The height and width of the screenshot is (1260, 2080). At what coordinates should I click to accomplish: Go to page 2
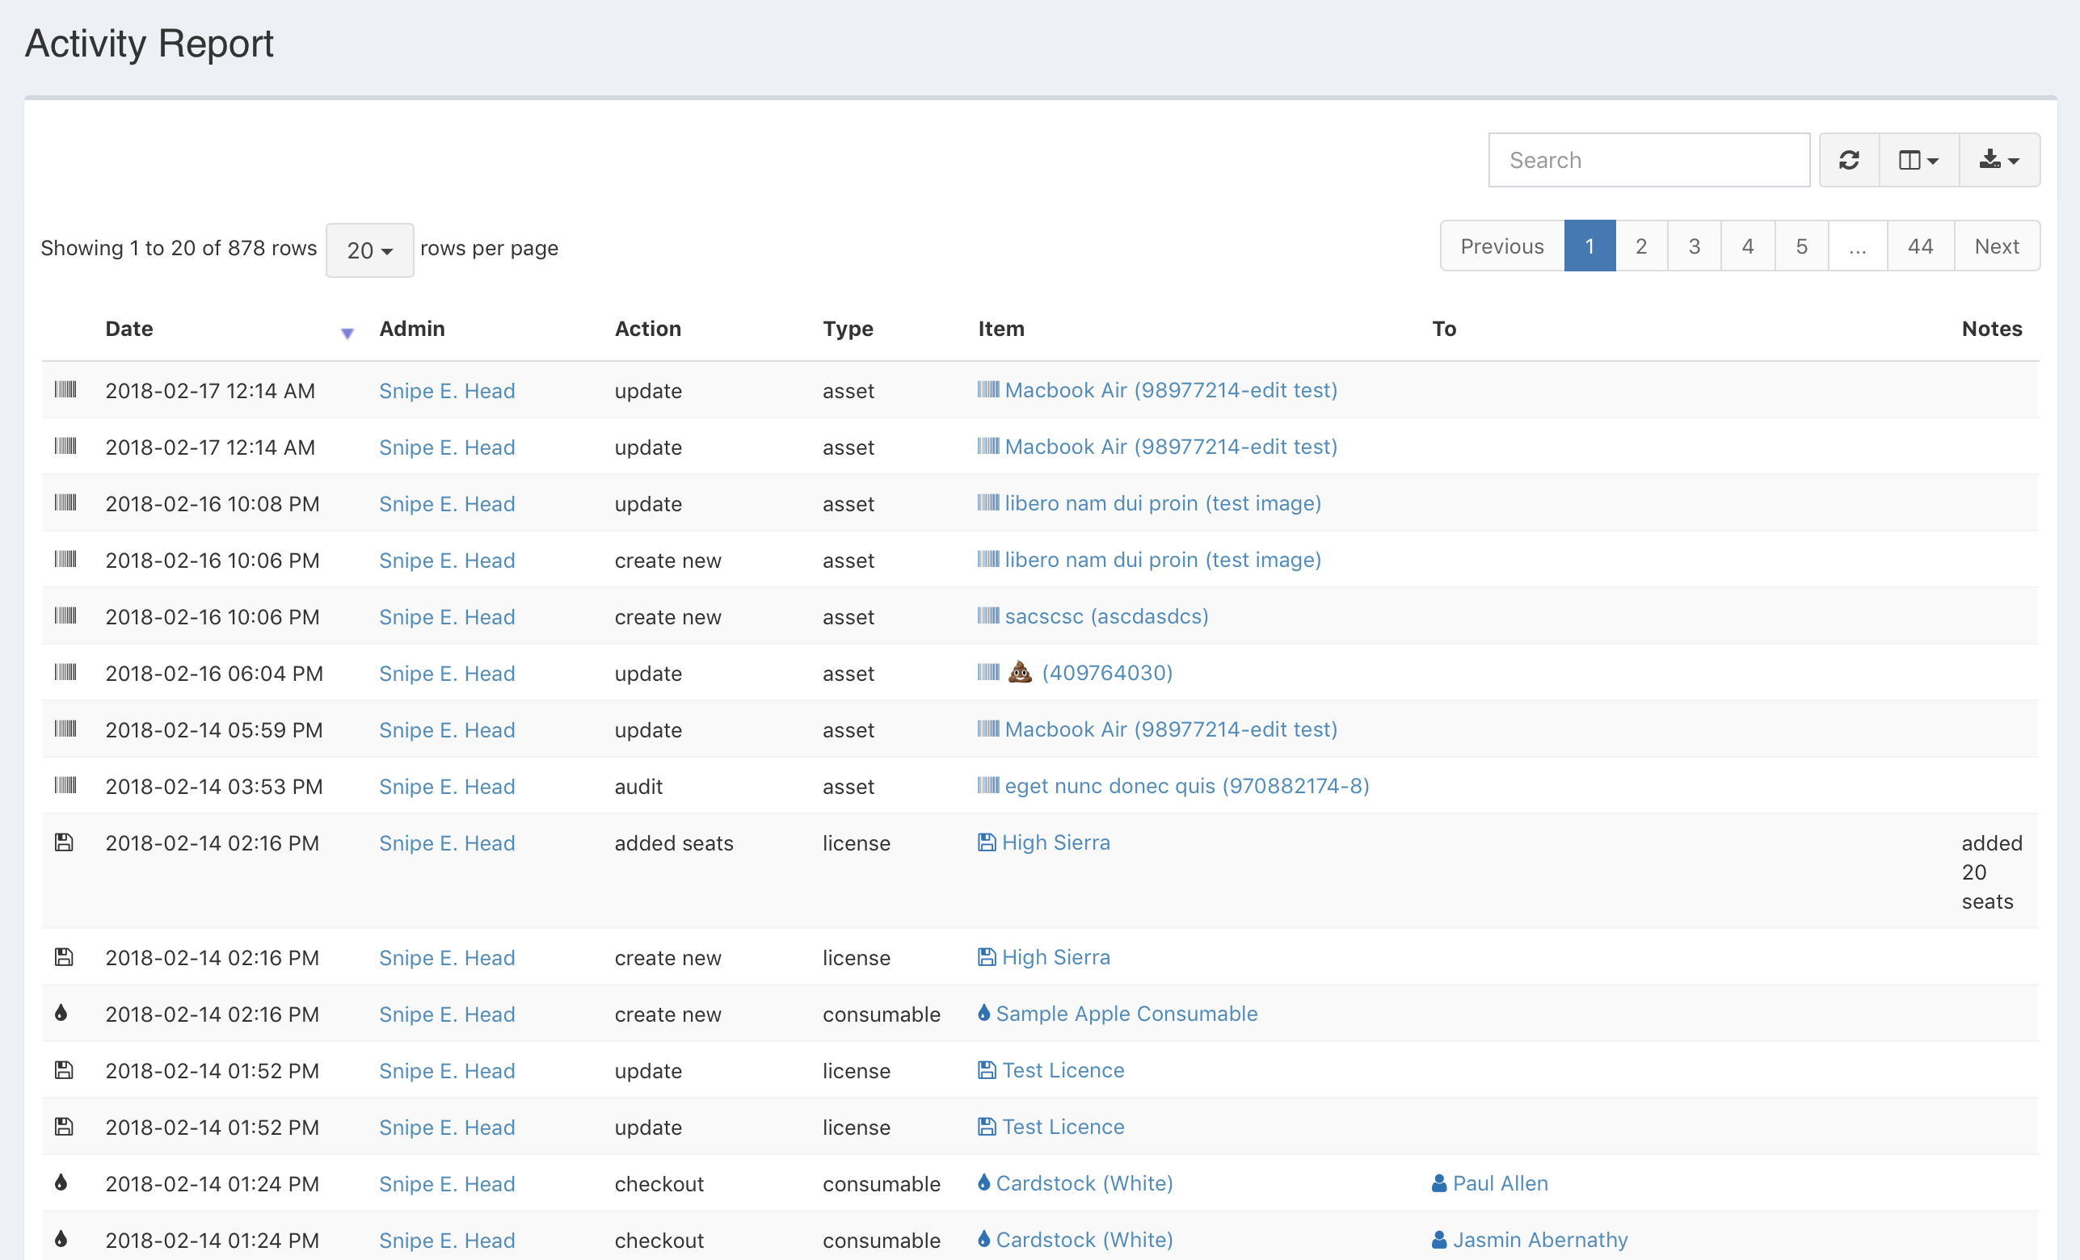(x=1641, y=246)
